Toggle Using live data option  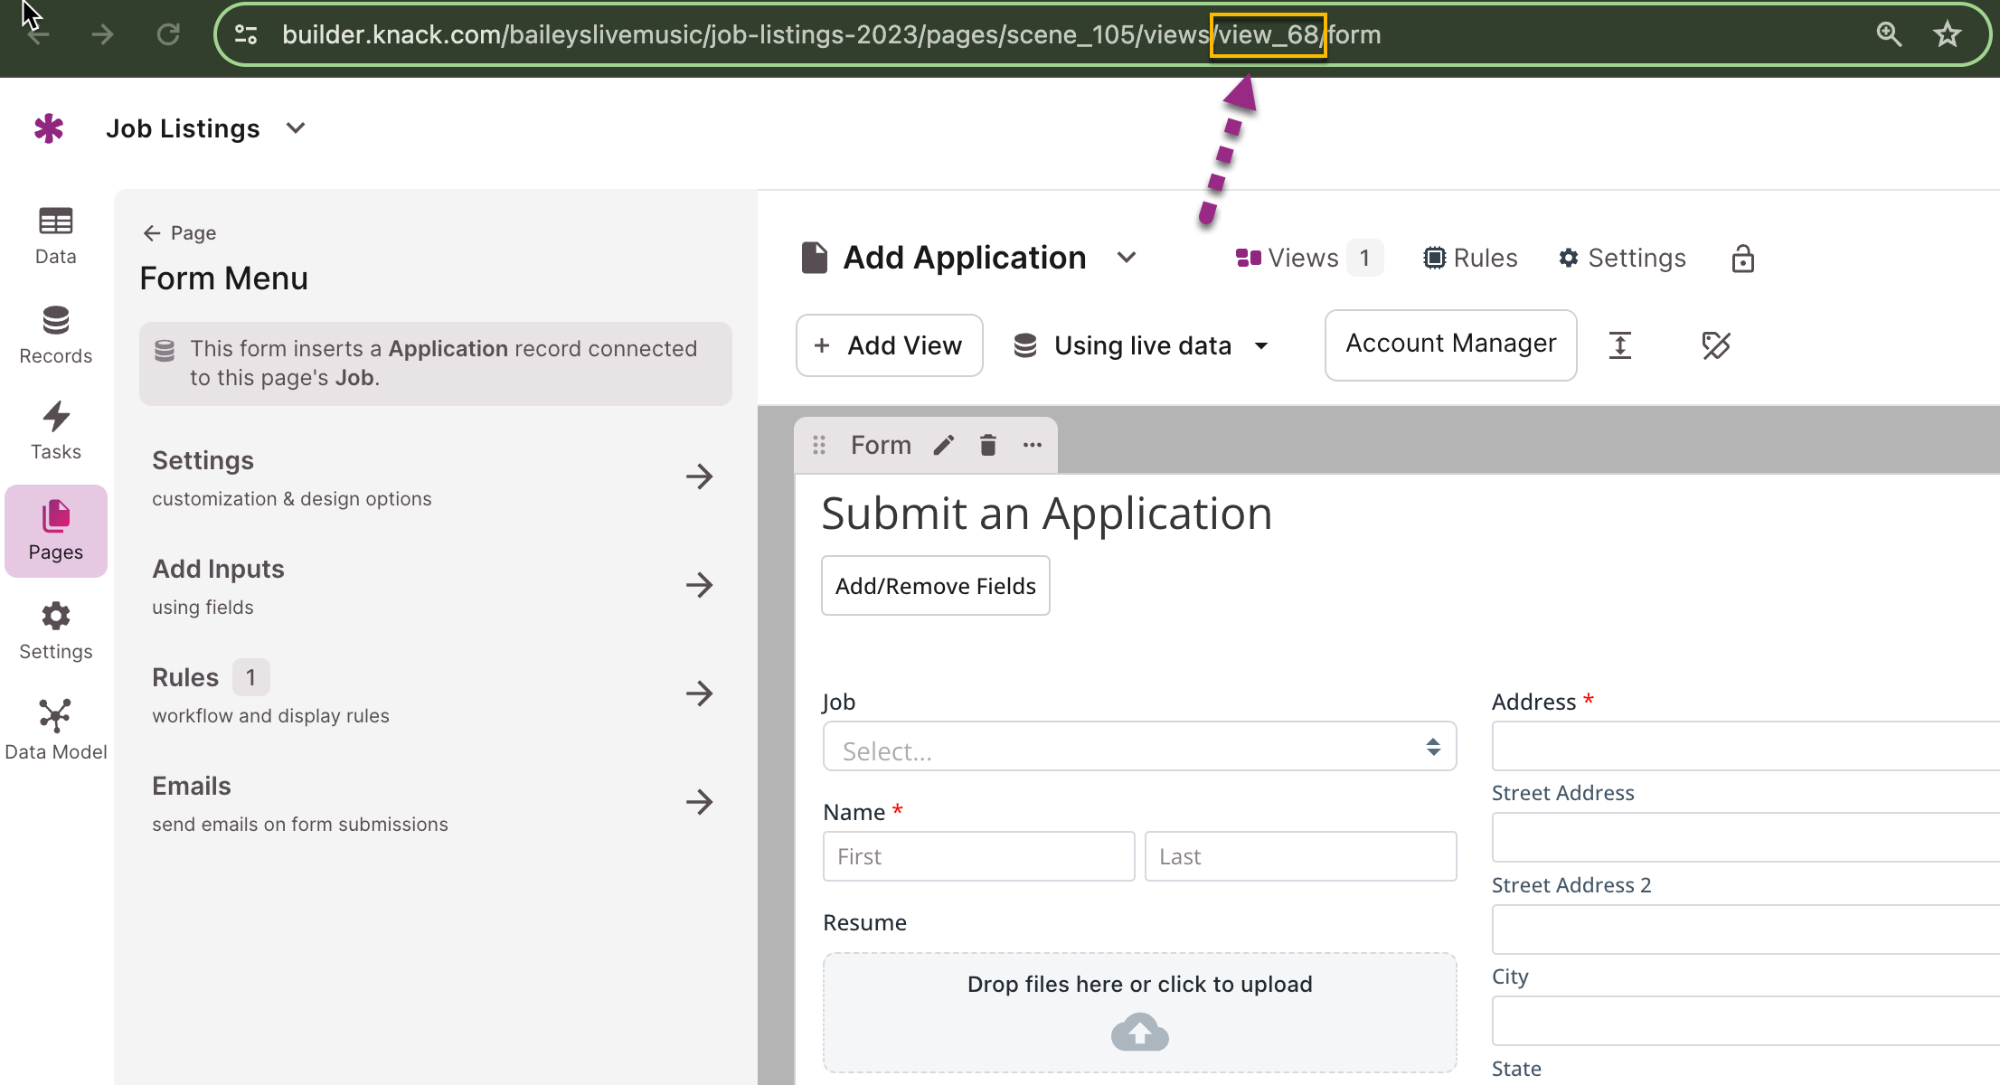(x=1142, y=345)
